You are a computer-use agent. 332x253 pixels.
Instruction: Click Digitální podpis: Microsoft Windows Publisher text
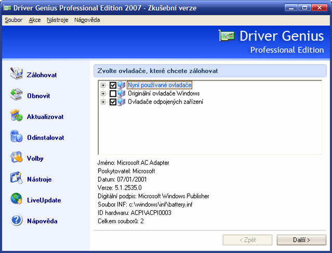[x=153, y=196]
